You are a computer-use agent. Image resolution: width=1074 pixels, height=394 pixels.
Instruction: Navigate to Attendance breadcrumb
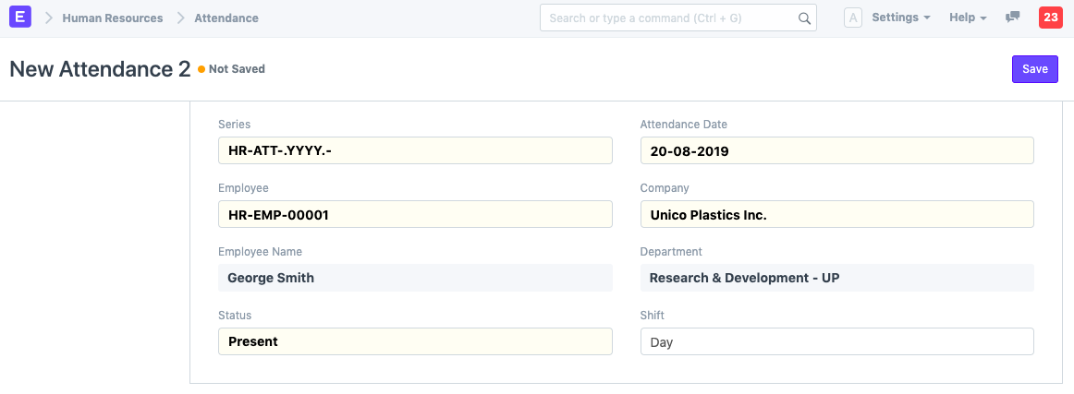(x=226, y=18)
